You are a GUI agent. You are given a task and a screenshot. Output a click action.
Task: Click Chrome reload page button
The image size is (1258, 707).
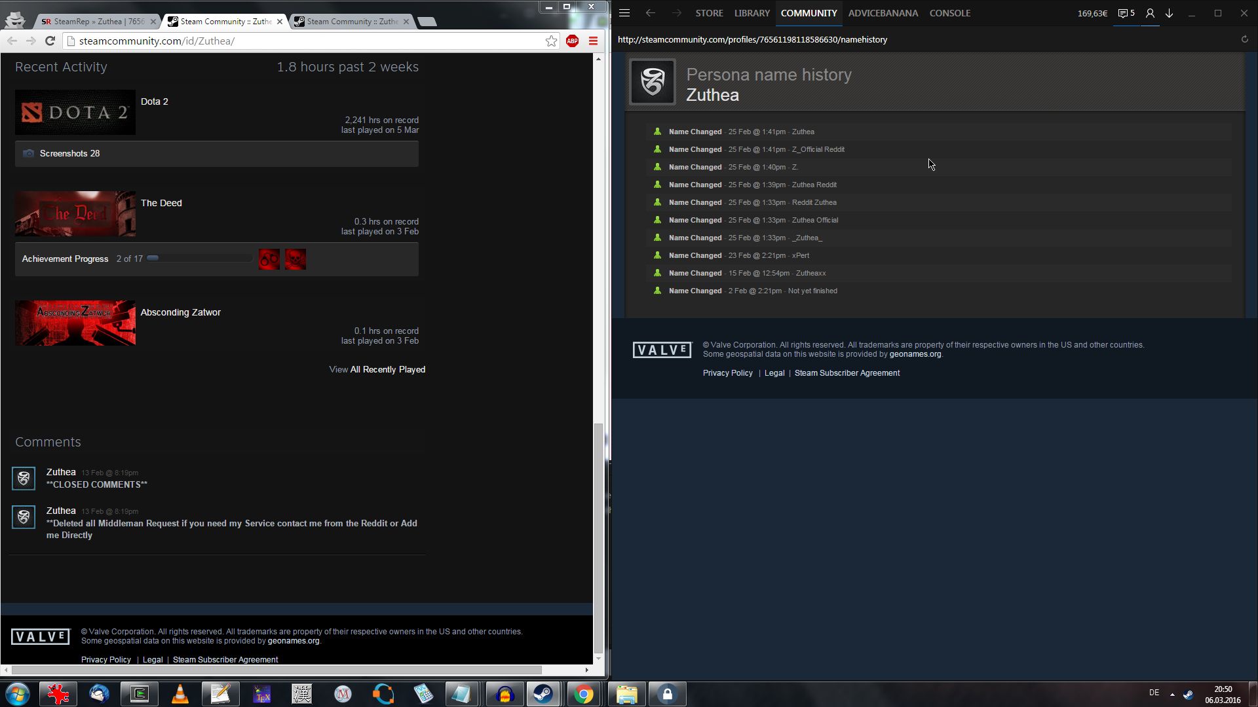50,41
